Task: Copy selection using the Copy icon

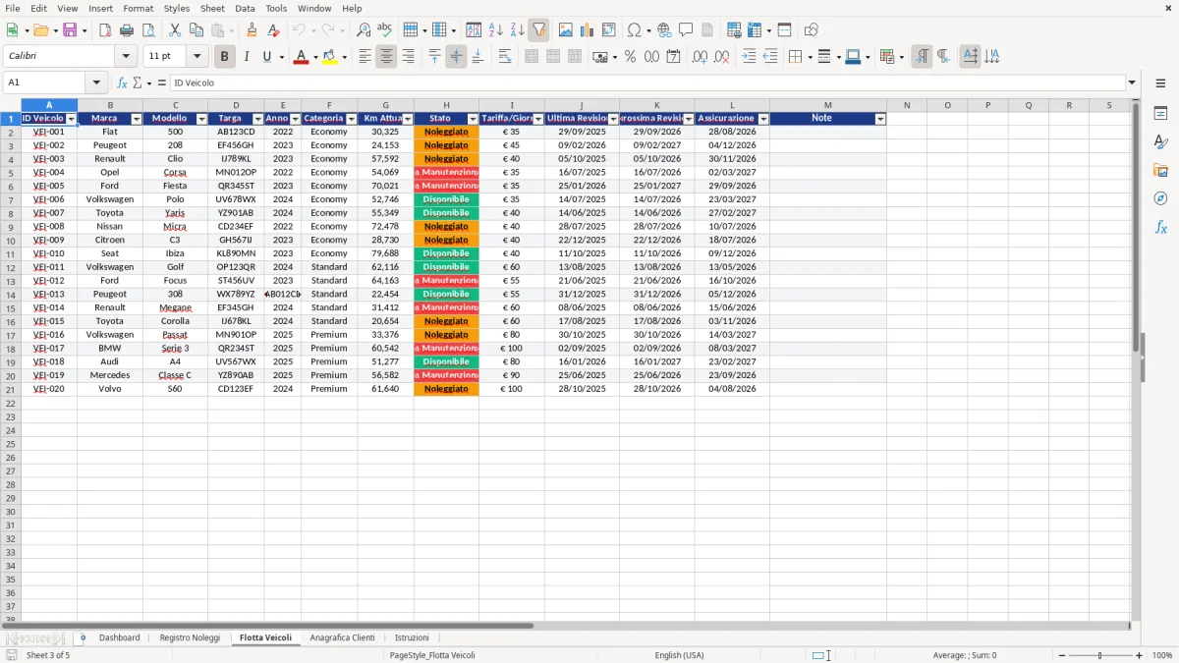Action: pyautogui.click(x=196, y=30)
